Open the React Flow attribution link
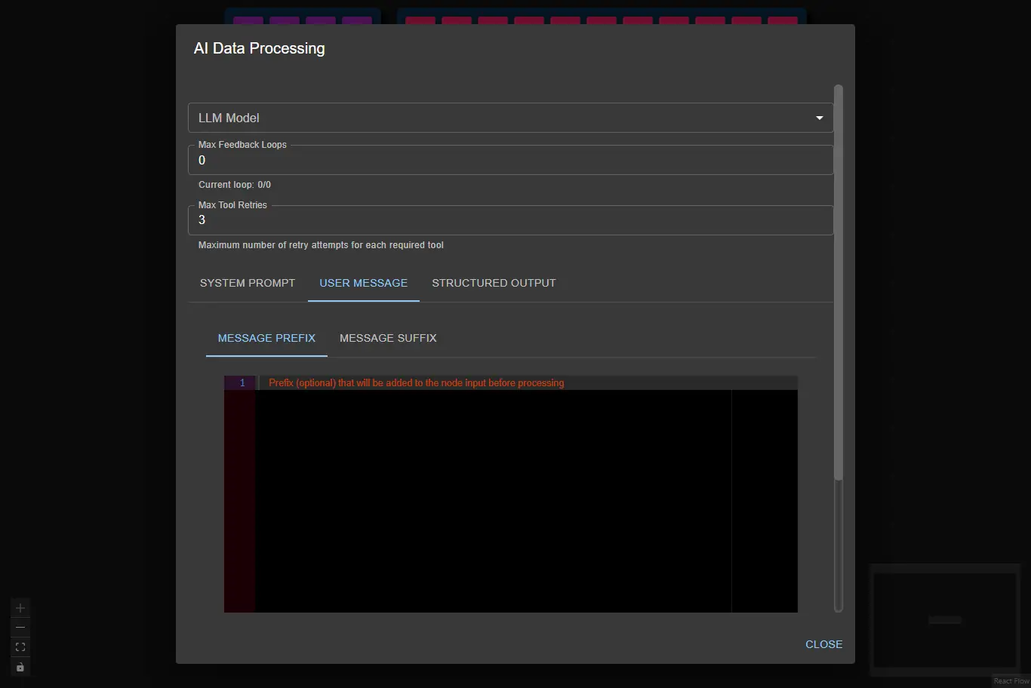 [1011, 680]
